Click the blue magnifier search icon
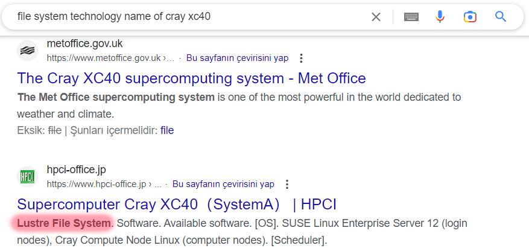This screenshot has height=248, width=529. (x=501, y=17)
